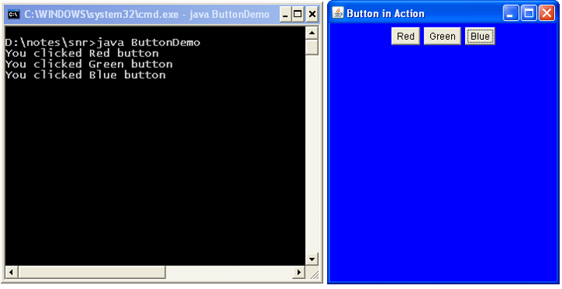Minimize the Button in Action window

click(510, 13)
